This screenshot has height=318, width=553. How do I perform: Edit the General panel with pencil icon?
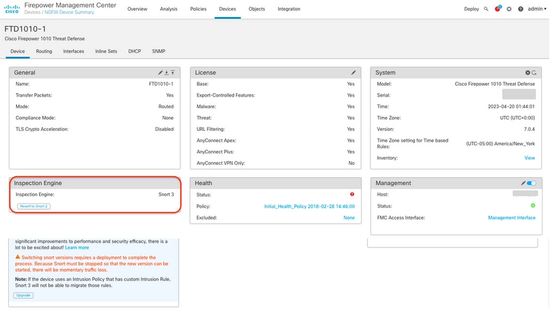point(161,73)
